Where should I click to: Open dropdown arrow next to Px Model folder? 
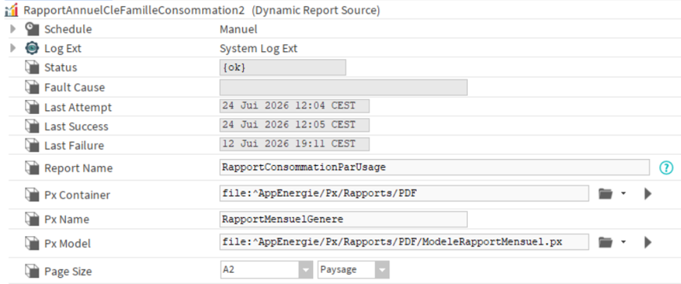click(624, 242)
